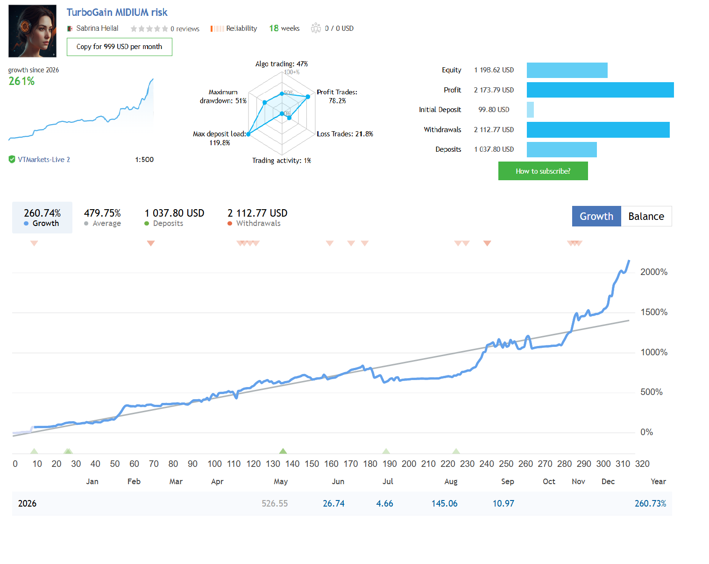709x564 pixels.
Task: Click the Profit amount bar
Action: pyautogui.click(x=600, y=90)
